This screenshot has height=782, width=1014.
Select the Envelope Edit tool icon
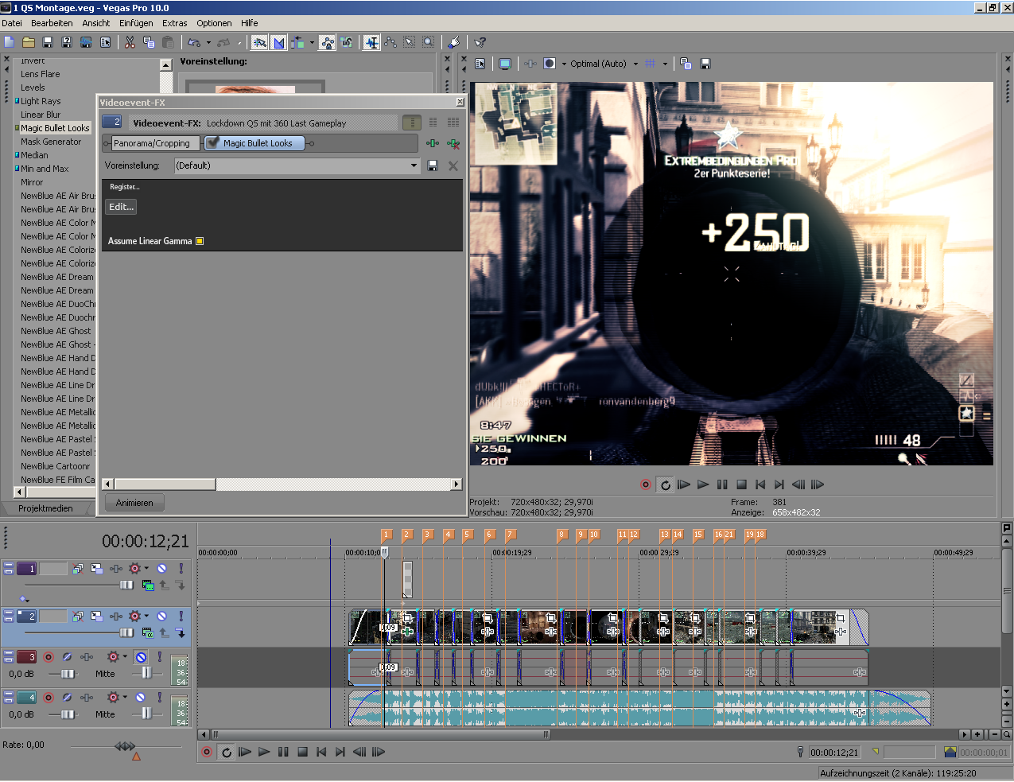pos(390,42)
